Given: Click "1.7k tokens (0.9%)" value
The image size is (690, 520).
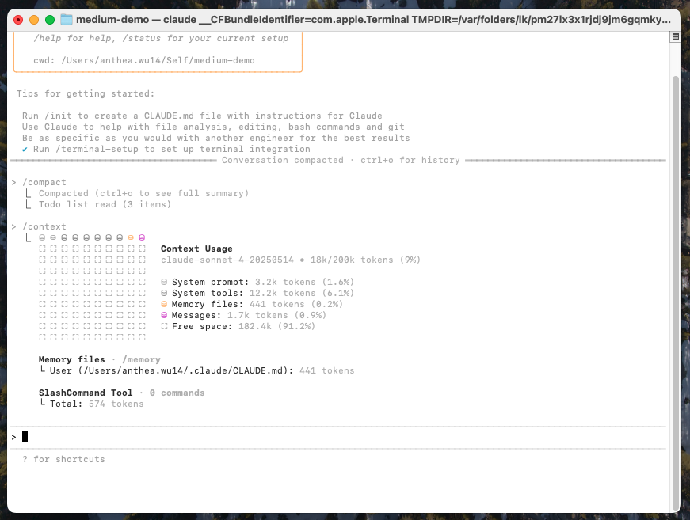Looking at the screenshot, I should [276, 315].
